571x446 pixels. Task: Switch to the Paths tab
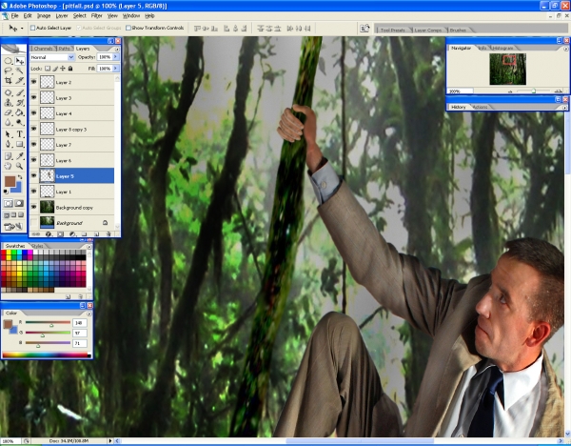(64, 49)
